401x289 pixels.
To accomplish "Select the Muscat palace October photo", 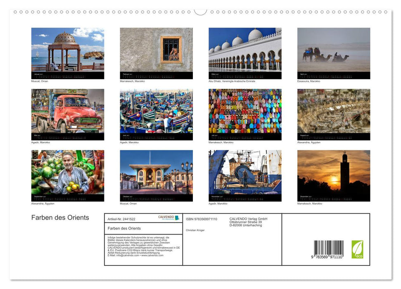I will (156, 176).
